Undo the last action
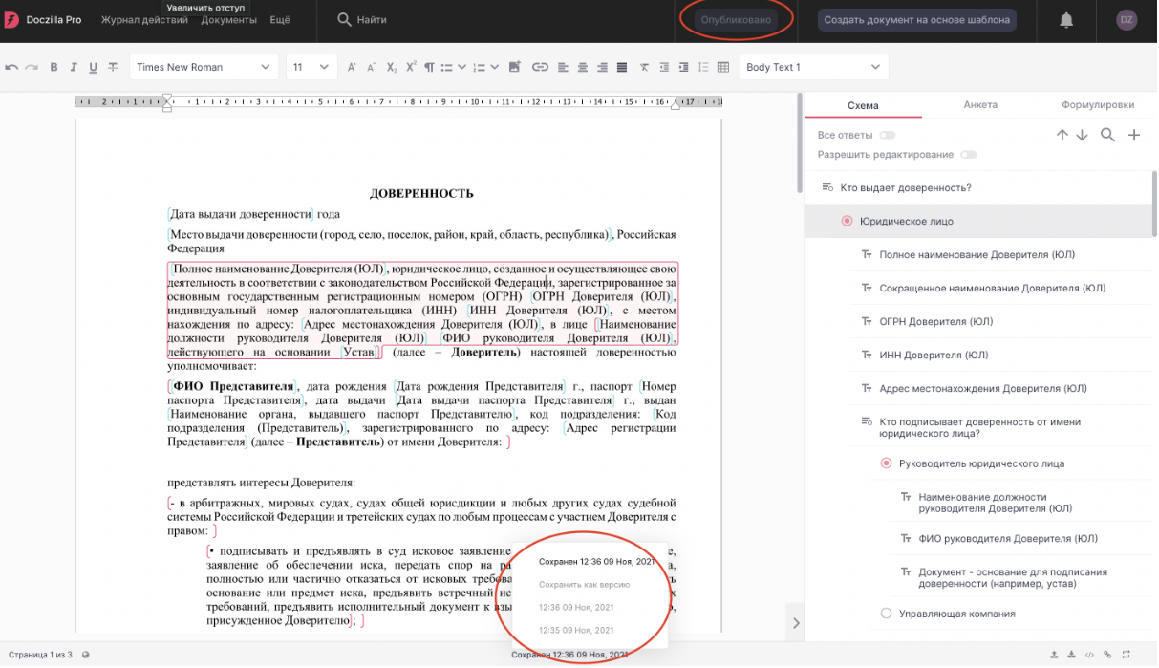The height and width of the screenshot is (668, 1159). point(12,67)
